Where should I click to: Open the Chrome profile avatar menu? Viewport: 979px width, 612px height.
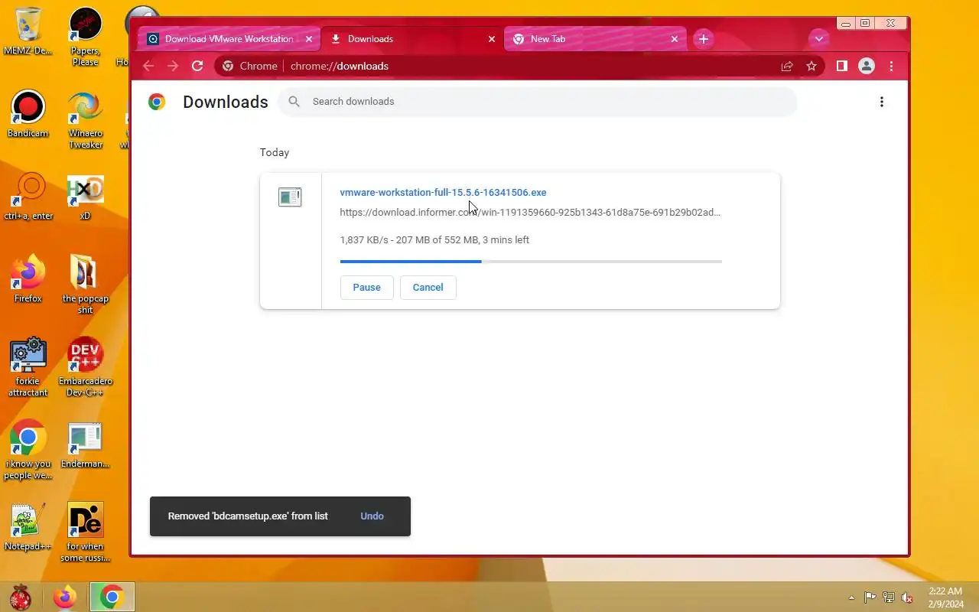point(867,66)
